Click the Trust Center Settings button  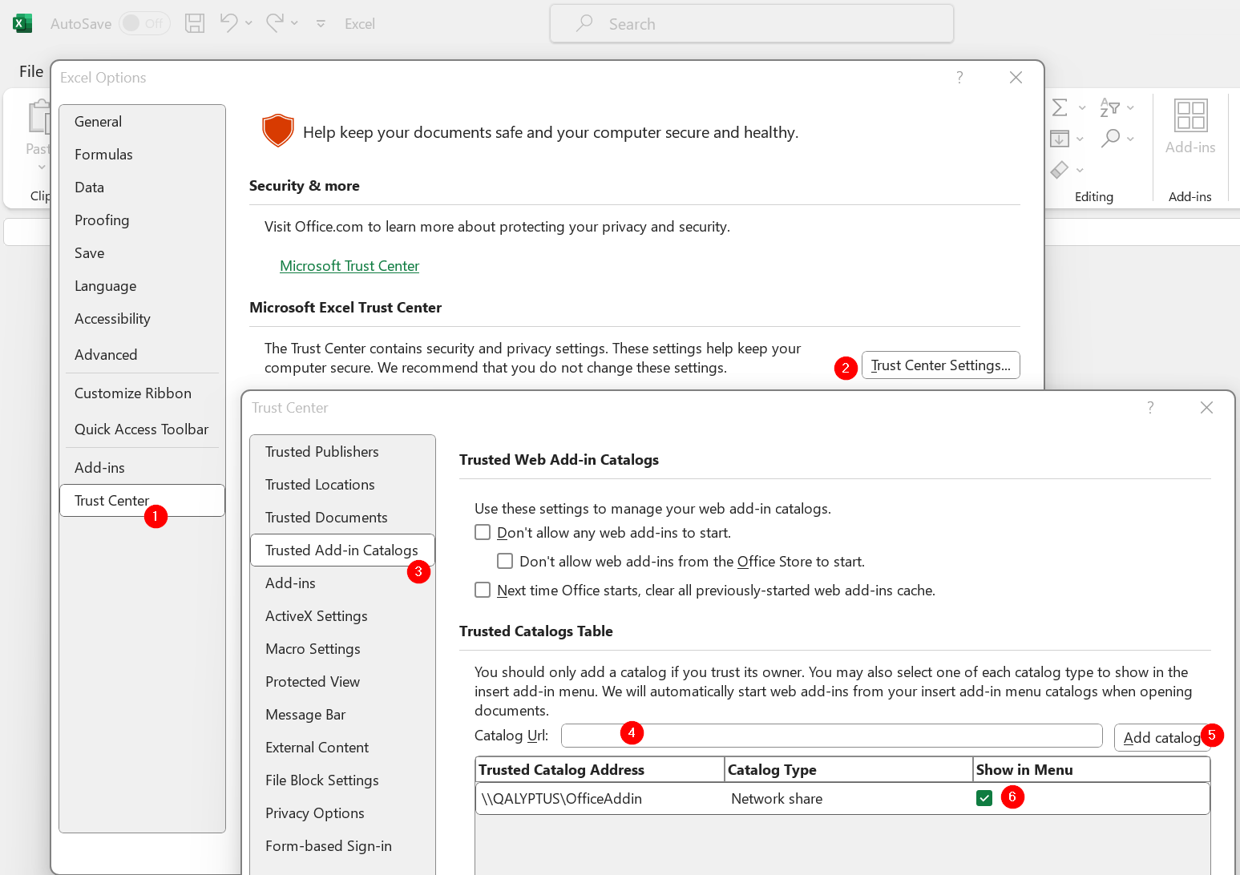click(940, 365)
